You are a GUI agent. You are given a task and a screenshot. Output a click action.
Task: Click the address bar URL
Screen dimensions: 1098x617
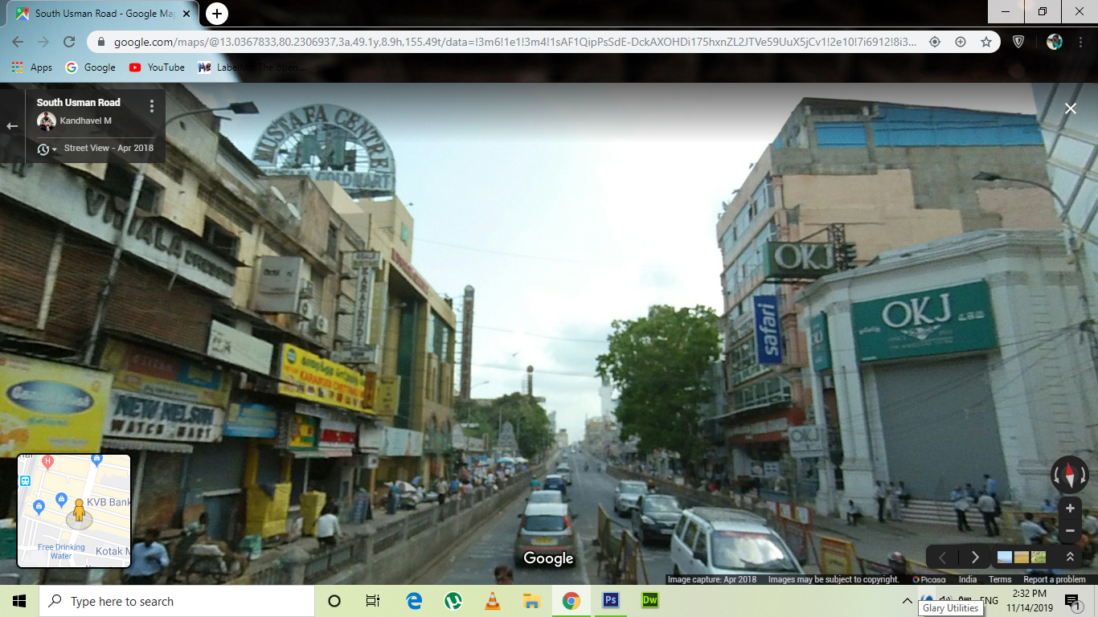[514, 42]
